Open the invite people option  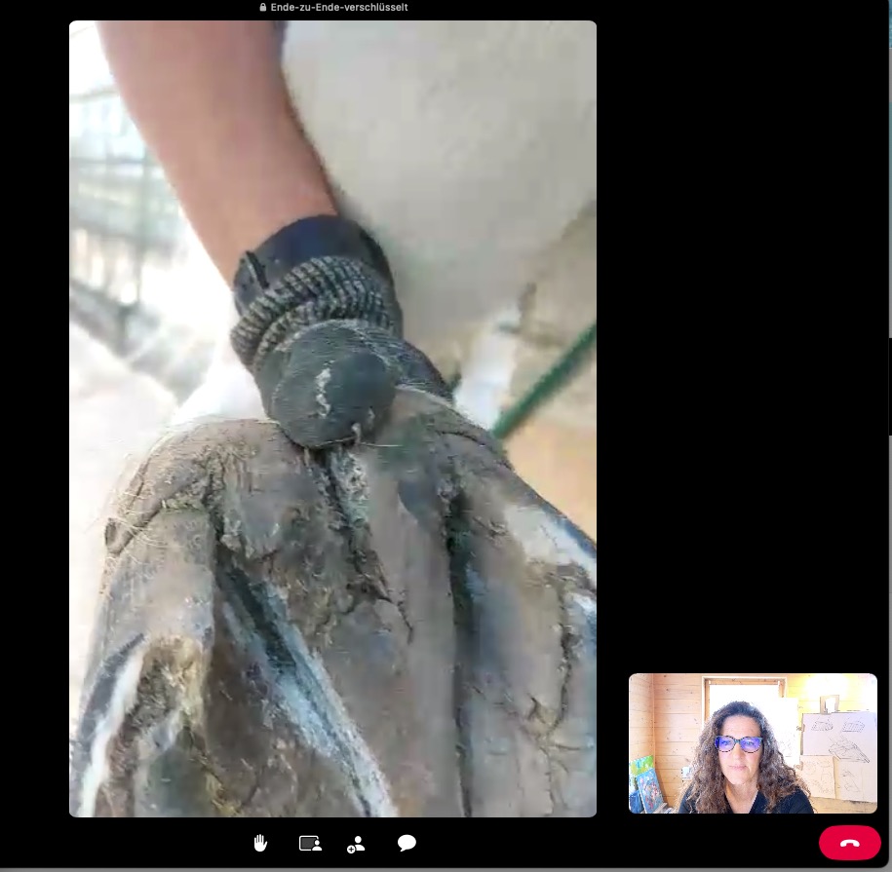[x=356, y=845]
